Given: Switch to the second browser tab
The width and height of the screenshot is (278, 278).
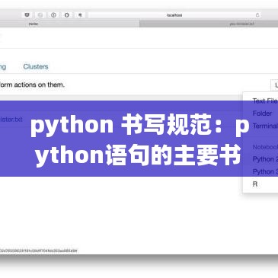Looking at the screenshot, I should pyautogui.click(x=209, y=24).
